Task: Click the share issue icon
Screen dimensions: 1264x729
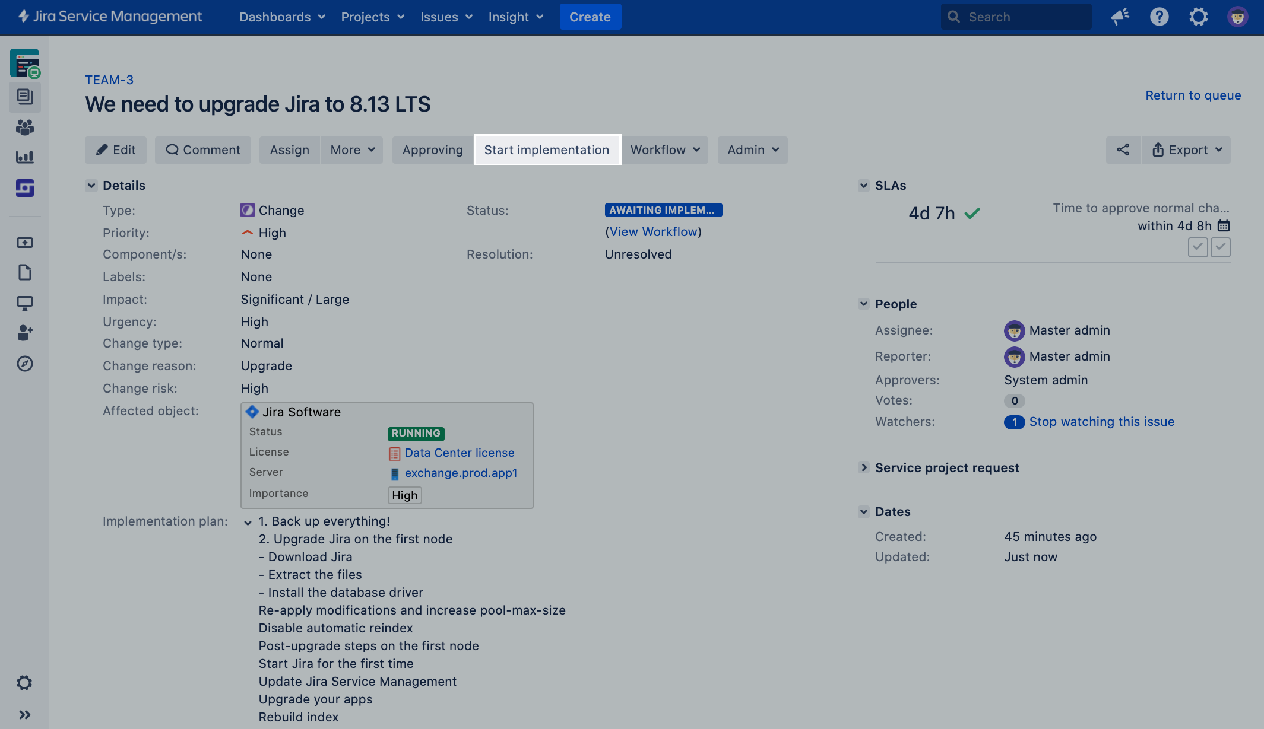Action: (1123, 150)
